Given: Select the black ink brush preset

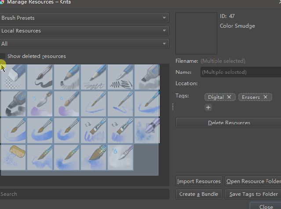Looking at the screenshot, I should tap(40, 77).
